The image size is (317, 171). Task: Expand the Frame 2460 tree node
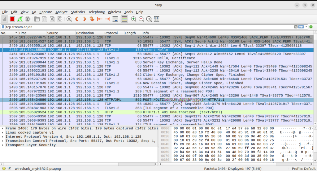pyautogui.click(x=2, y=128)
